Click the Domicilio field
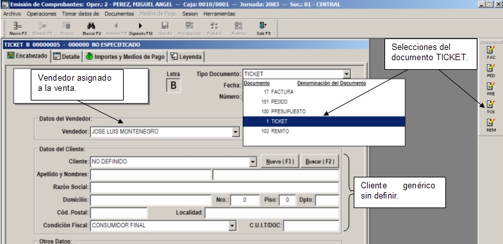The width and height of the screenshot is (503, 244). (151, 200)
